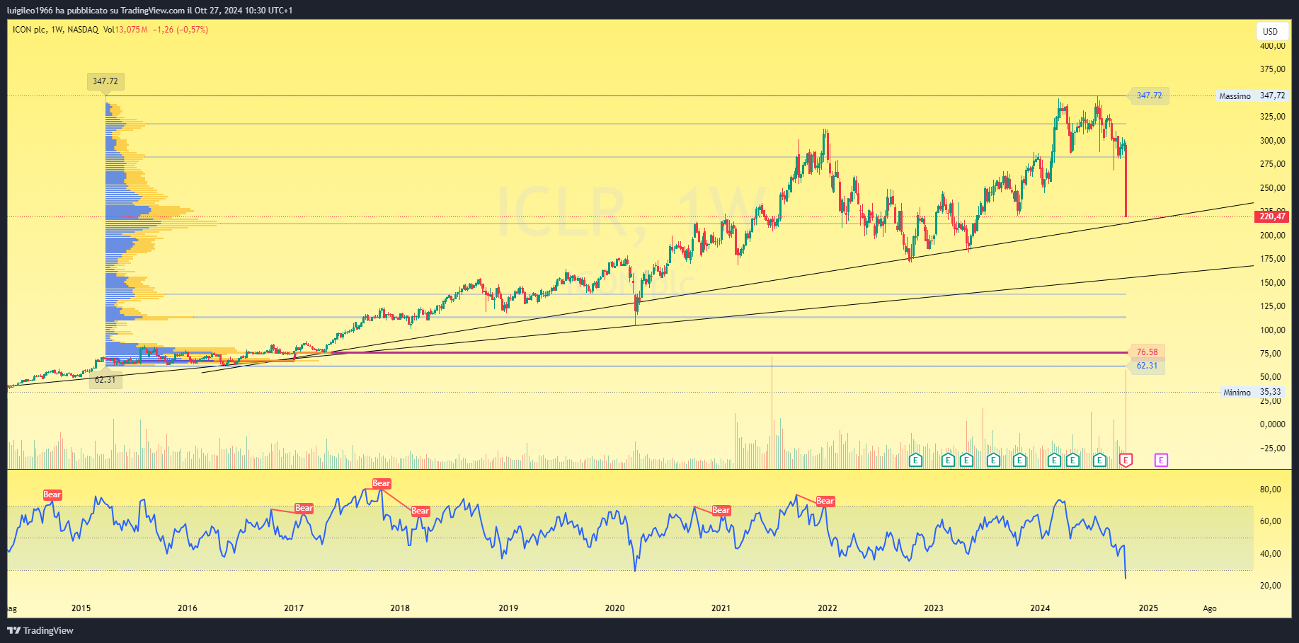Click the publication info header text
This screenshot has height=643, width=1299.
tap(149, 10)
